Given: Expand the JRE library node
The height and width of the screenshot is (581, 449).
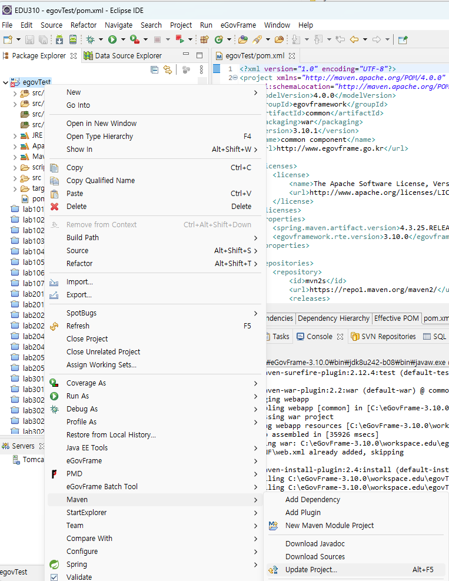Looking at the screenshot, I should click(x=15, y=136).
